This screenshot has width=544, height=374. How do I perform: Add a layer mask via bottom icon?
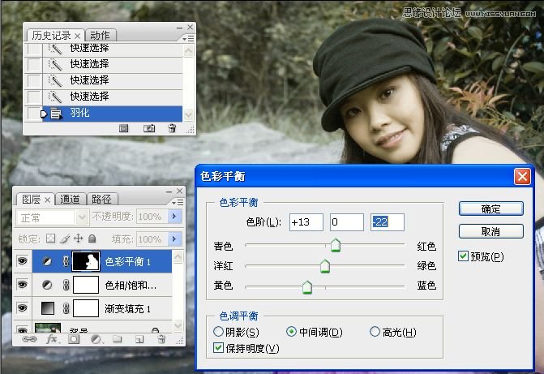tap(74, 339)
